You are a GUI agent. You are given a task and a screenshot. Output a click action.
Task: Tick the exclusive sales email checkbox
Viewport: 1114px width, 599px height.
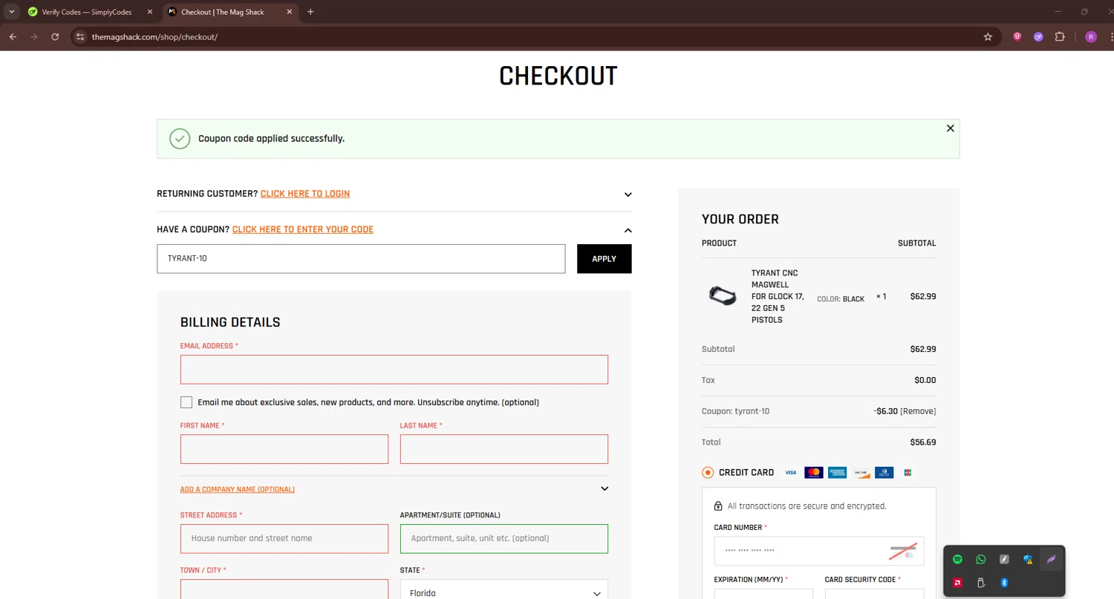point(186,402)
